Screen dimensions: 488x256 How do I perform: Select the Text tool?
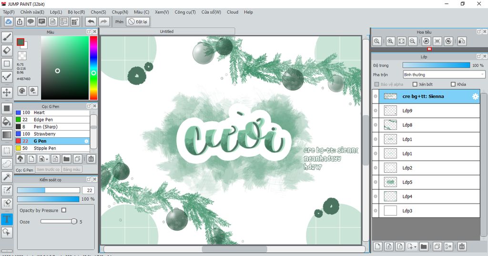[7, 219]
